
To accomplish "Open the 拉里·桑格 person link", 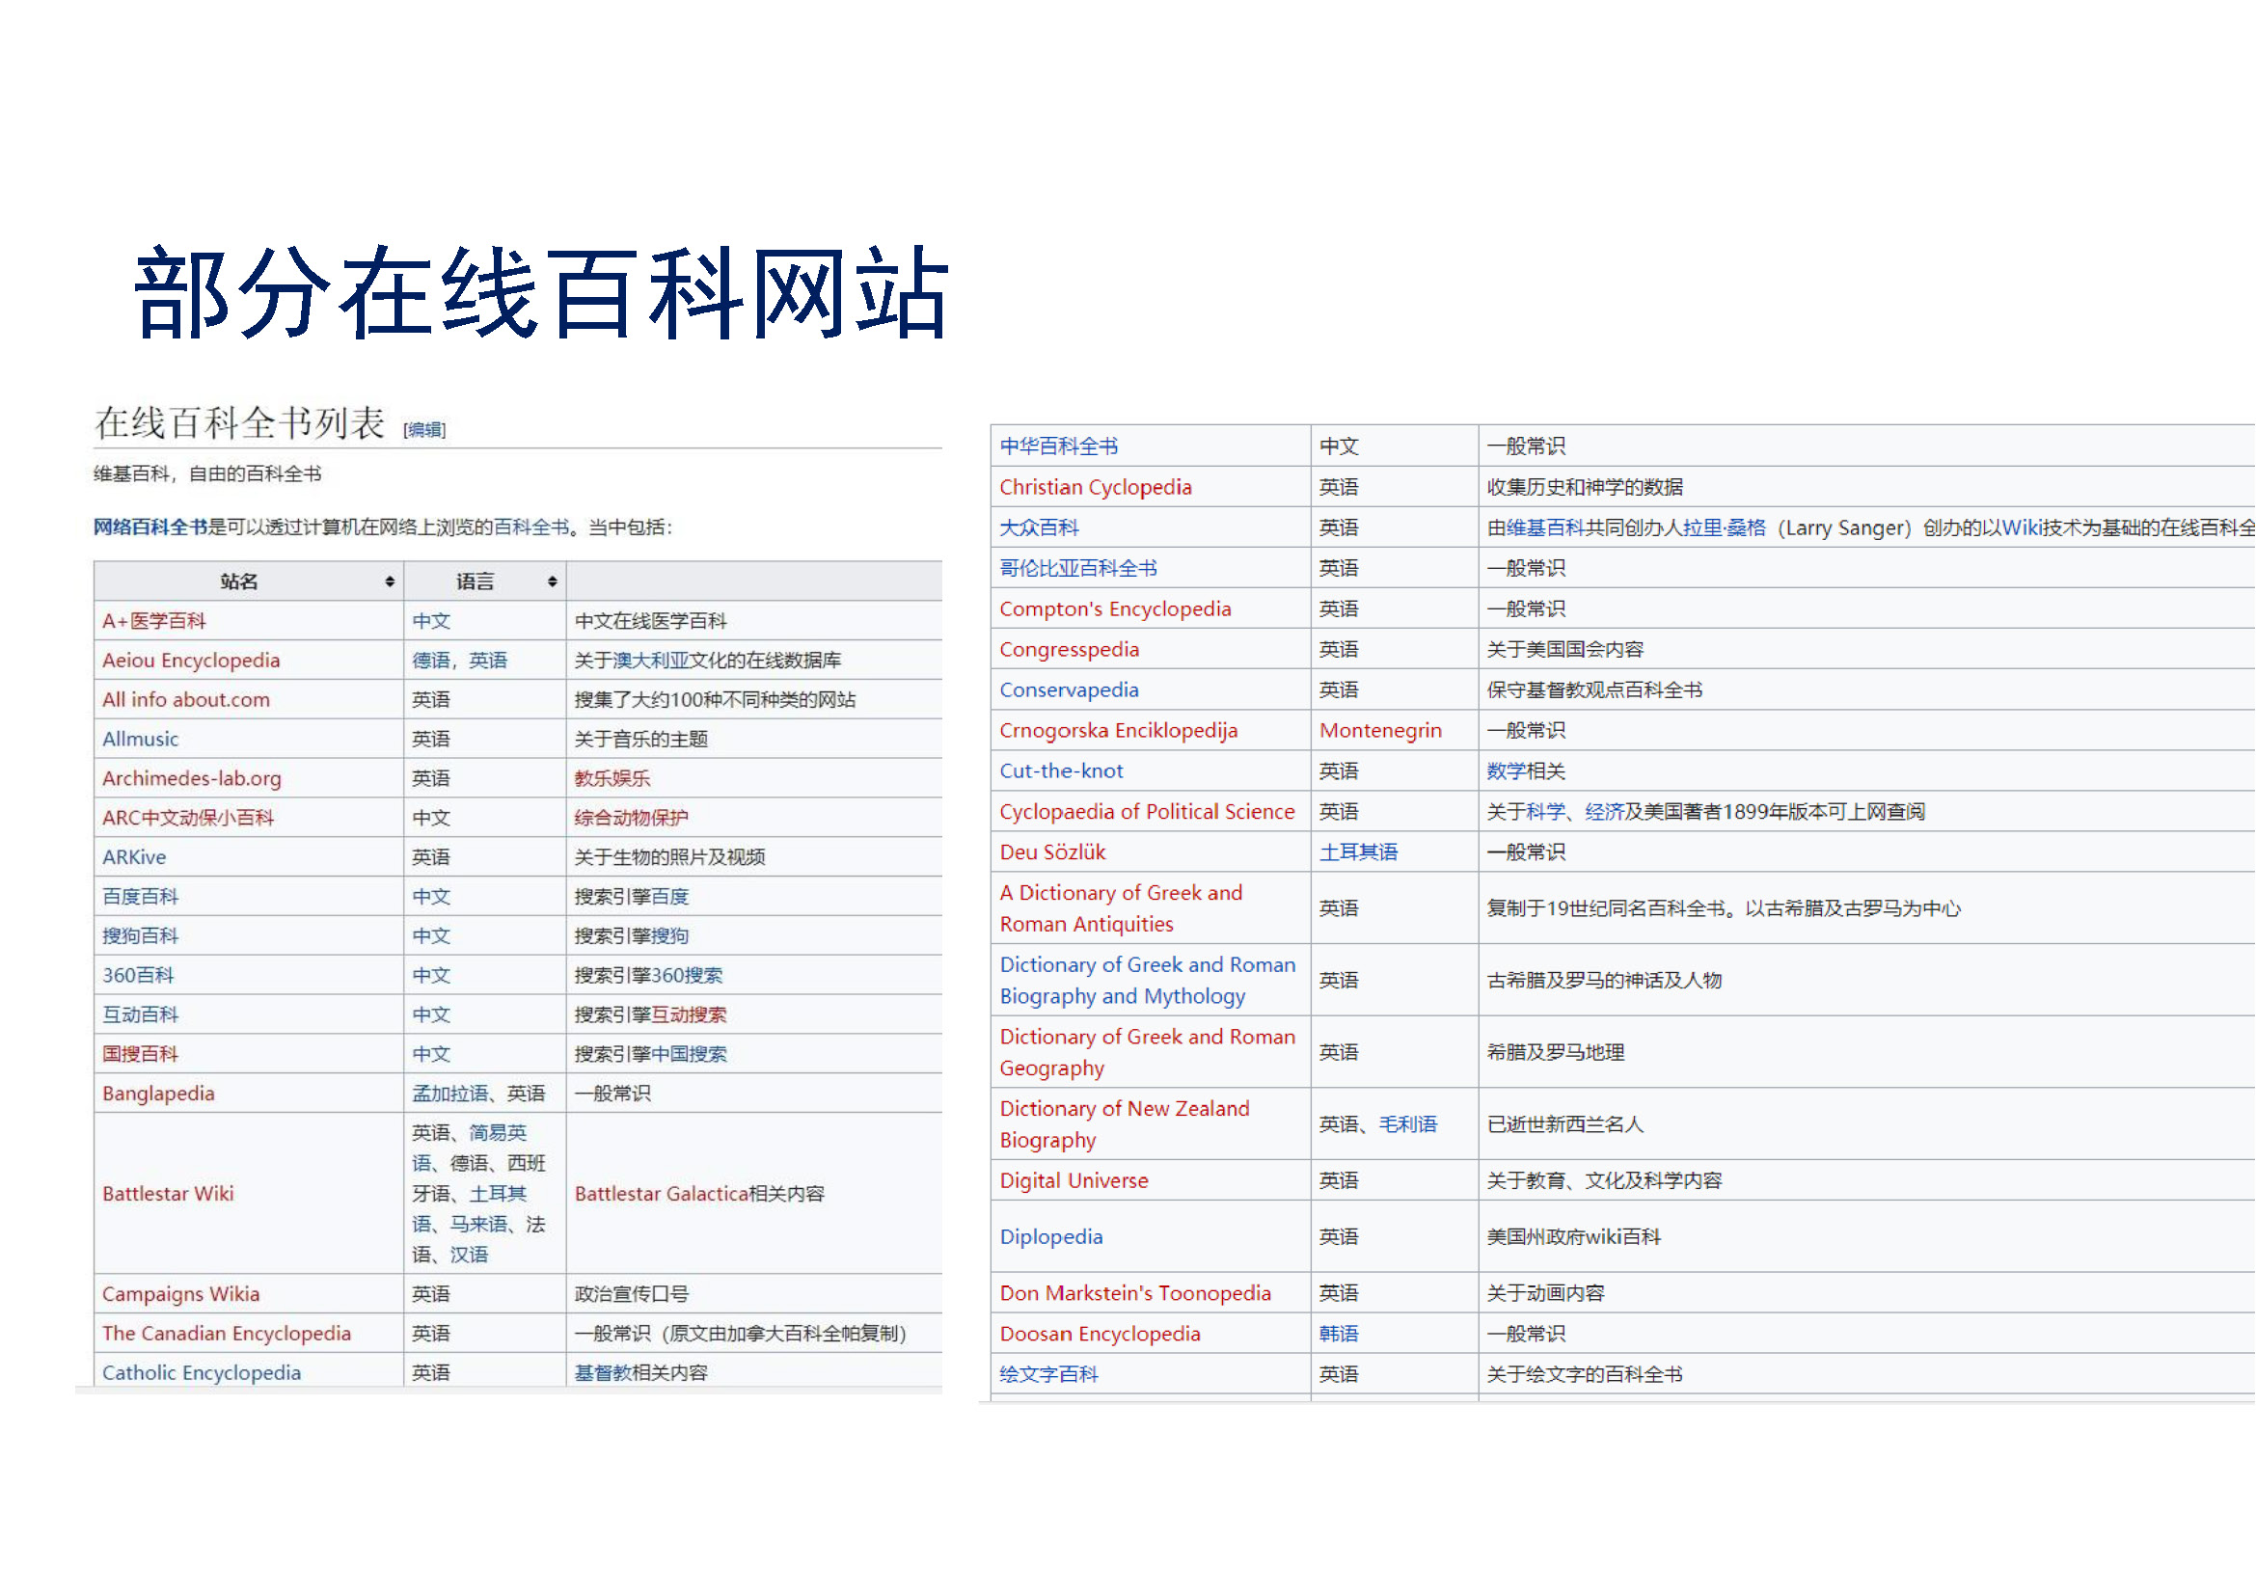I will click(x=1725, y=528).
